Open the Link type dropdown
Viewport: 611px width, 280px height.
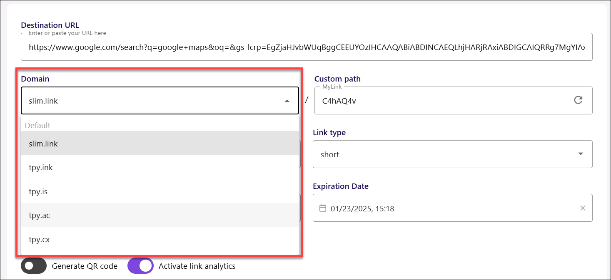tap(453, 154)
